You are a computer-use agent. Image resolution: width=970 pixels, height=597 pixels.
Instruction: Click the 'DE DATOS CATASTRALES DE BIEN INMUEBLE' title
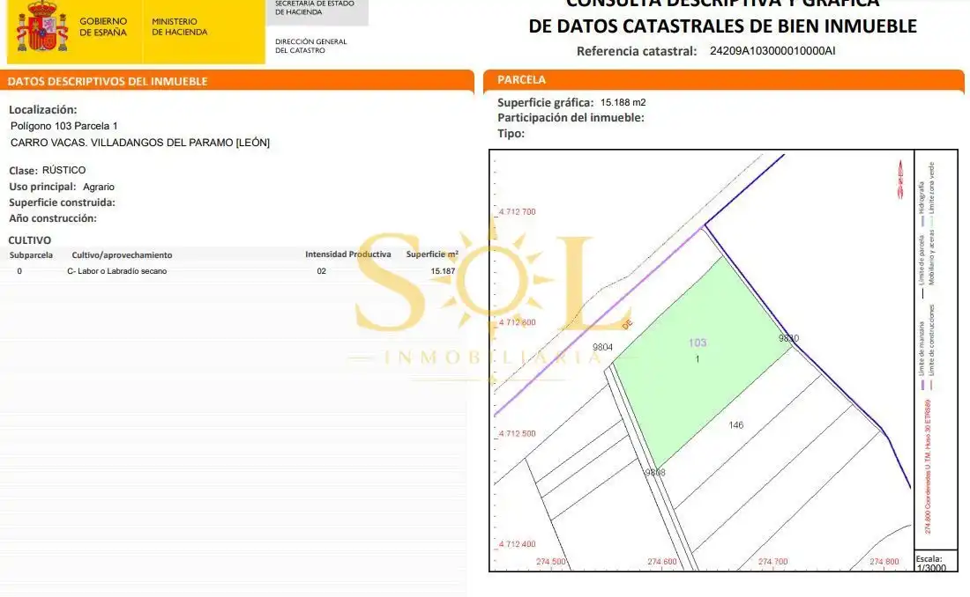click(722, 26)
